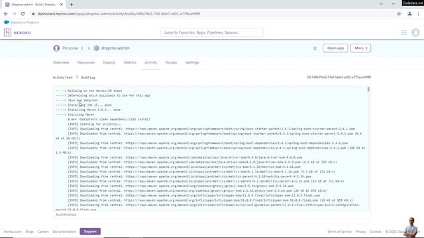424x238 pixels.
Task: Bookmark this page with the star icon
Action: [399, 14]
